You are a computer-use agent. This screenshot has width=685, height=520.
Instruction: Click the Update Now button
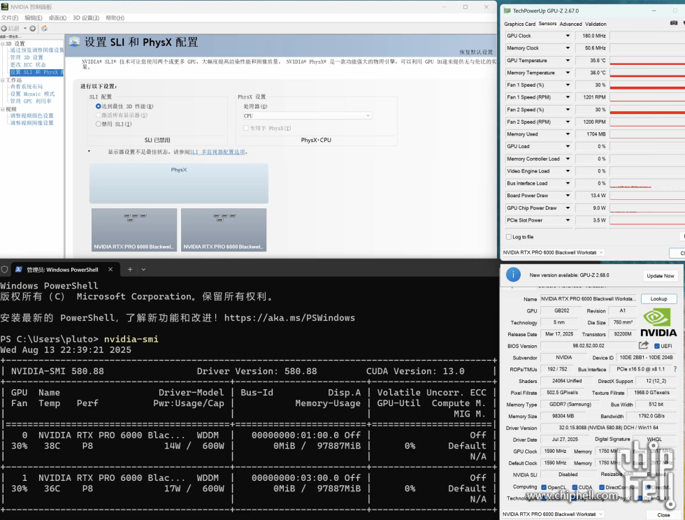(x=660, y=276)
